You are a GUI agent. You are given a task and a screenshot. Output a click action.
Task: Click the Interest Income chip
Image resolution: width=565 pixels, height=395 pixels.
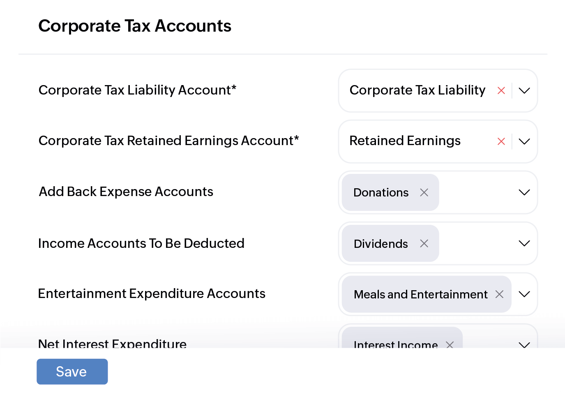click(396, 345)
